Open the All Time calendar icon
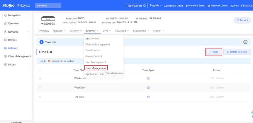Screen dimensions: 253x123 point(148,97)
